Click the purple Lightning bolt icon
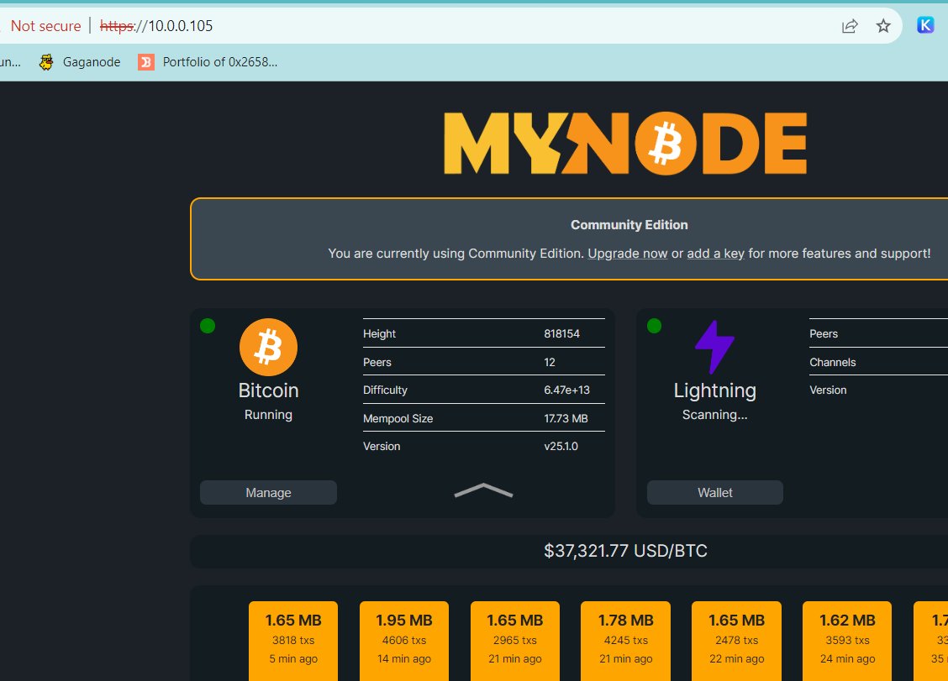 (x=714, y=348)
